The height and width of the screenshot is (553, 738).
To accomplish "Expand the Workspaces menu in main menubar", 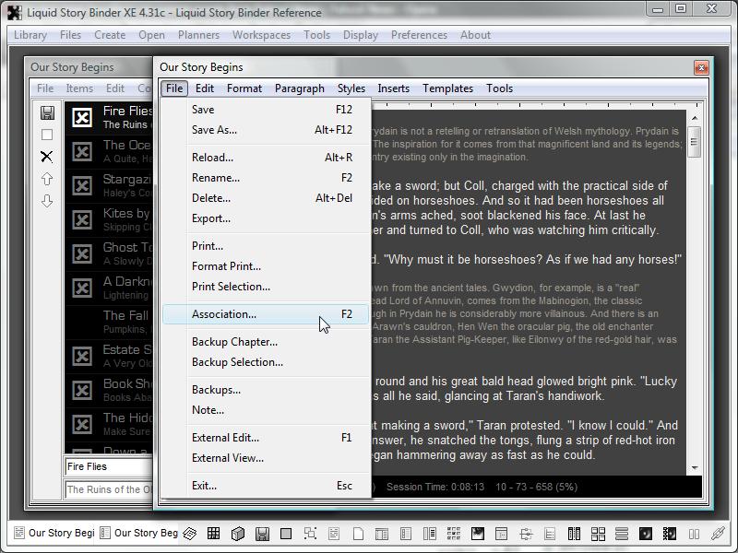I will 261,35.
